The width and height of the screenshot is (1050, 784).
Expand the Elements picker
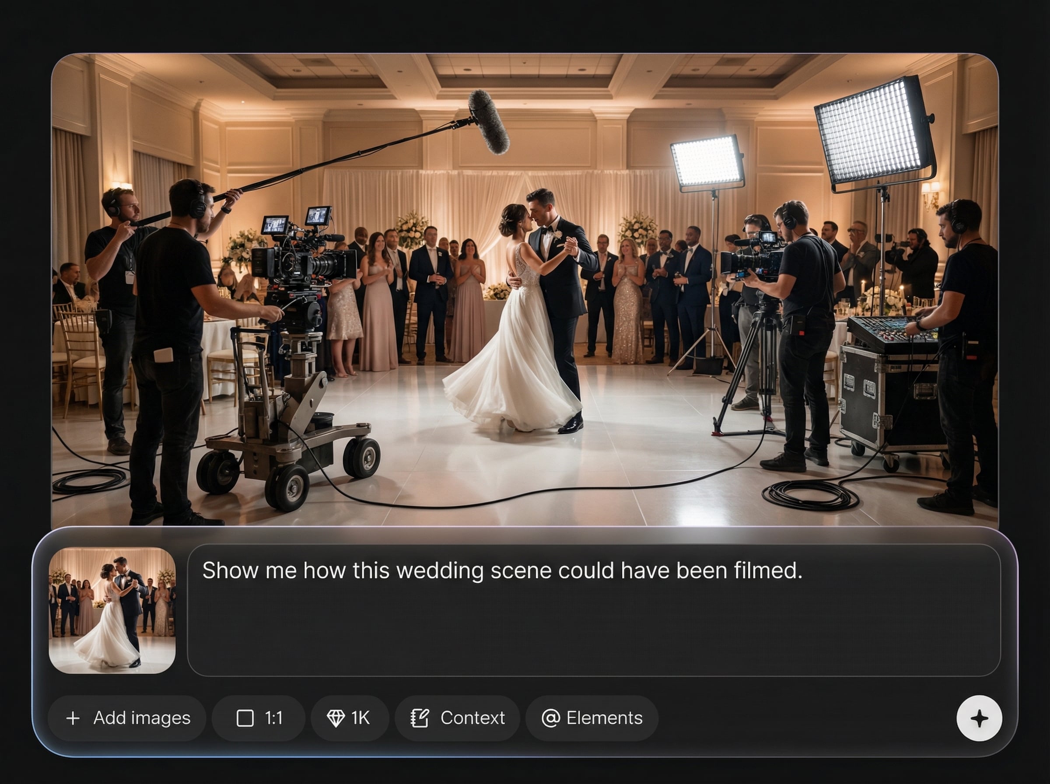tap(604, 718)
